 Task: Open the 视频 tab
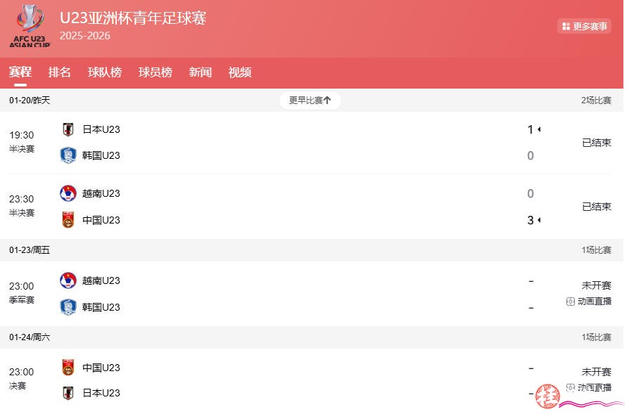tap(240, 72)
